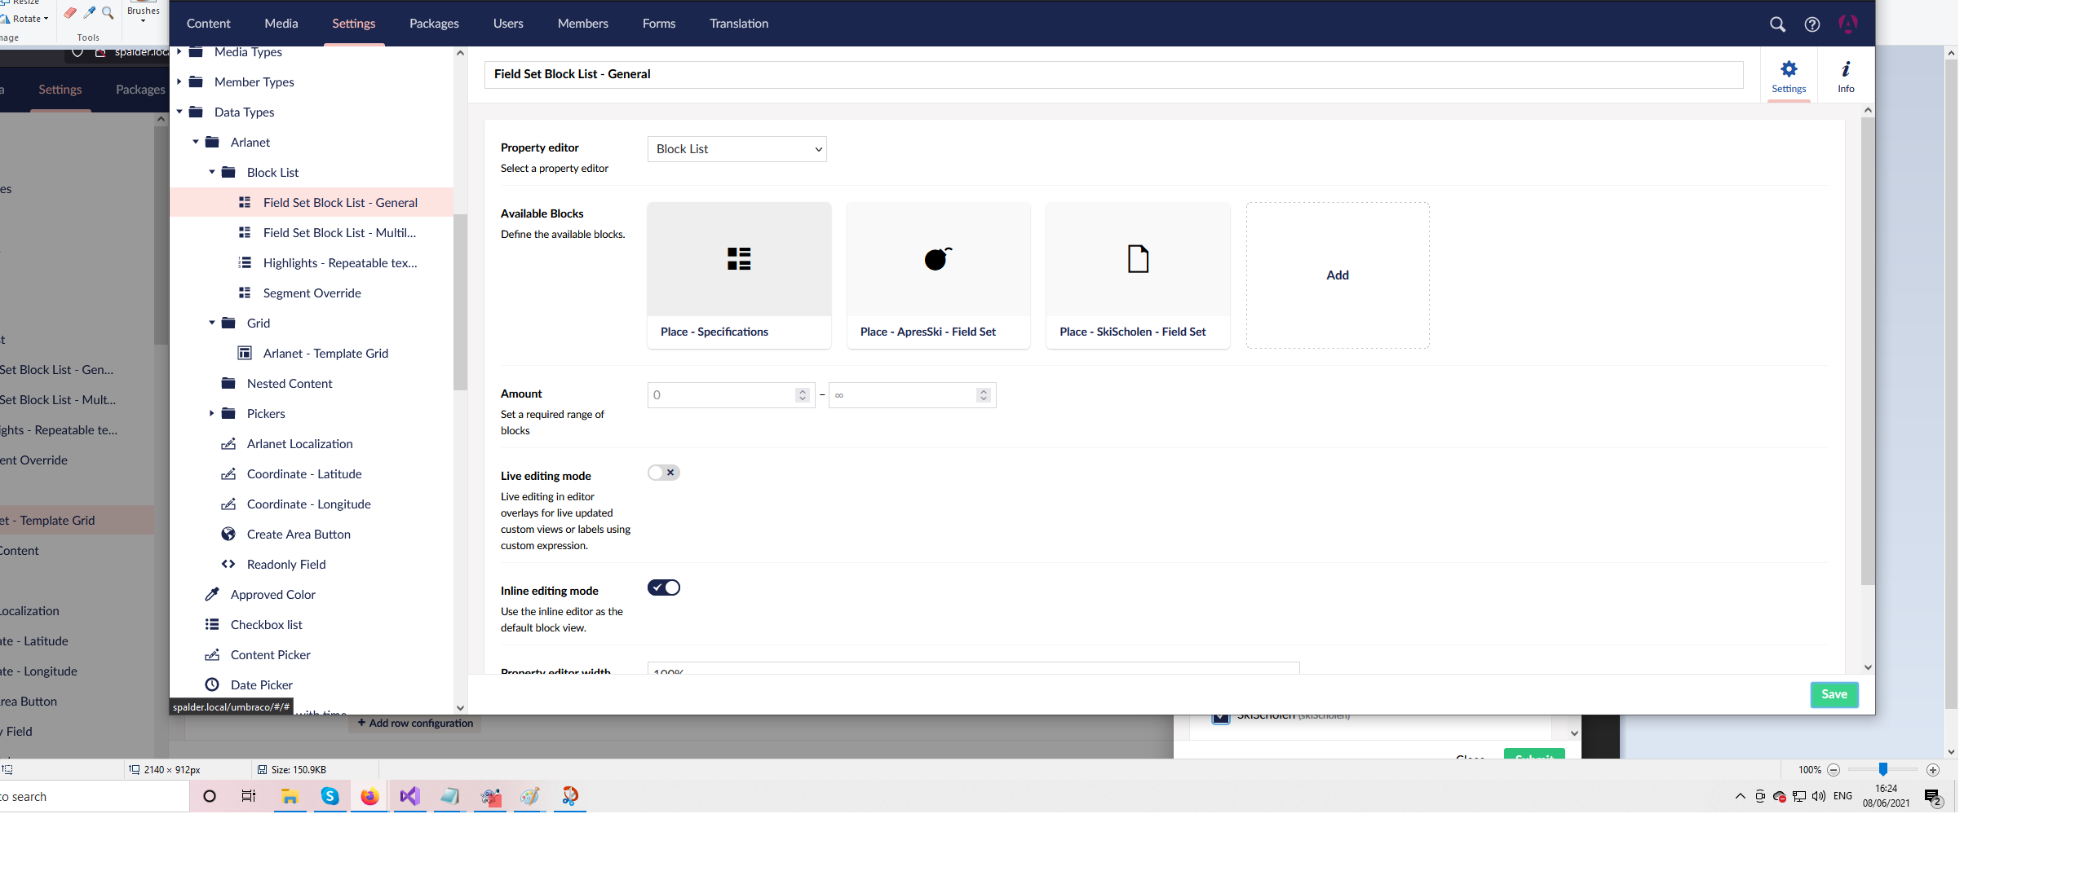Open the Info tab icon

pos(1846,75)
